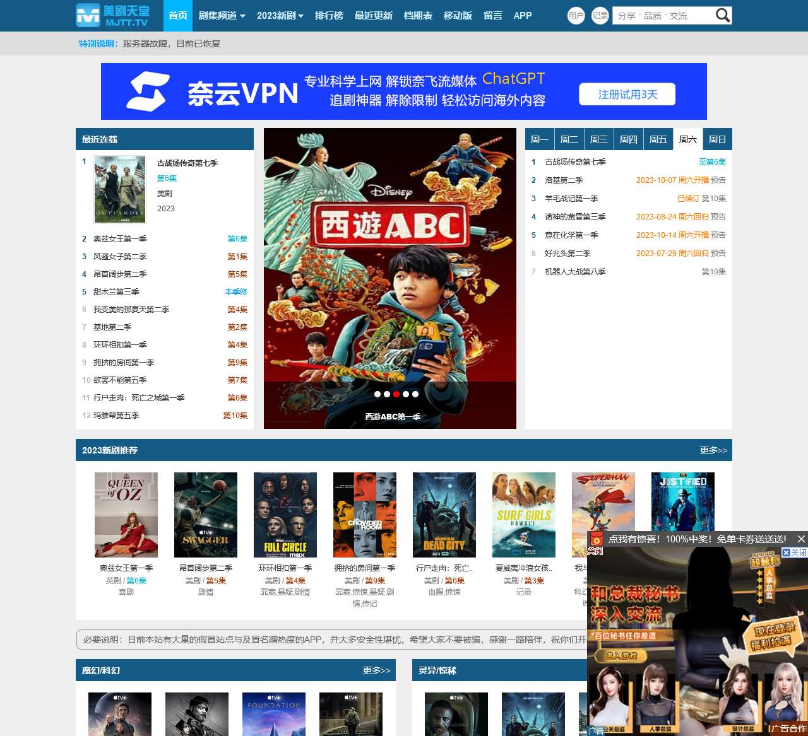Open 移动版 in navigation bar
Image resolution: width=808 pixels, height=736 pixels.
click(x=458, y=16)
